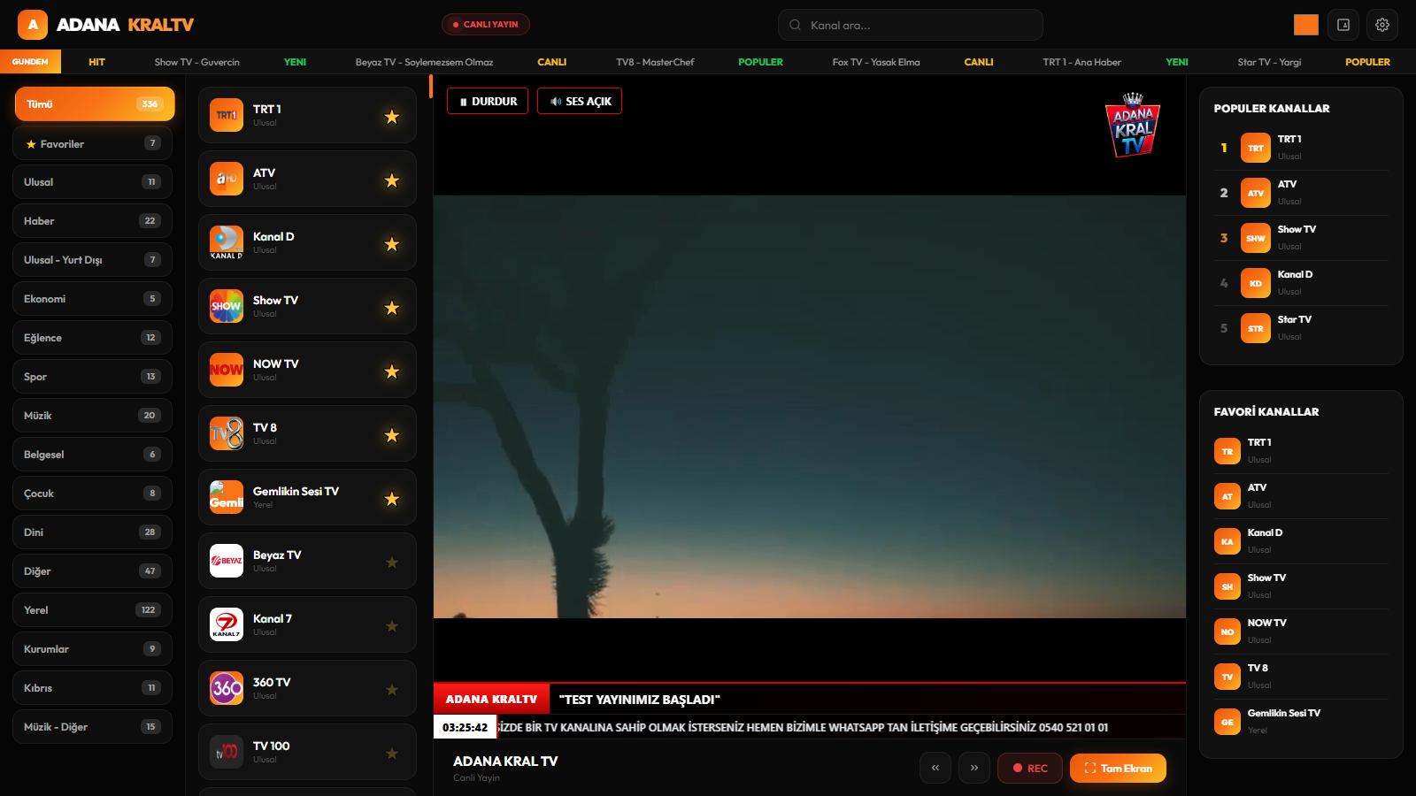Toggle favorite star for Show TV

(392, 308)
